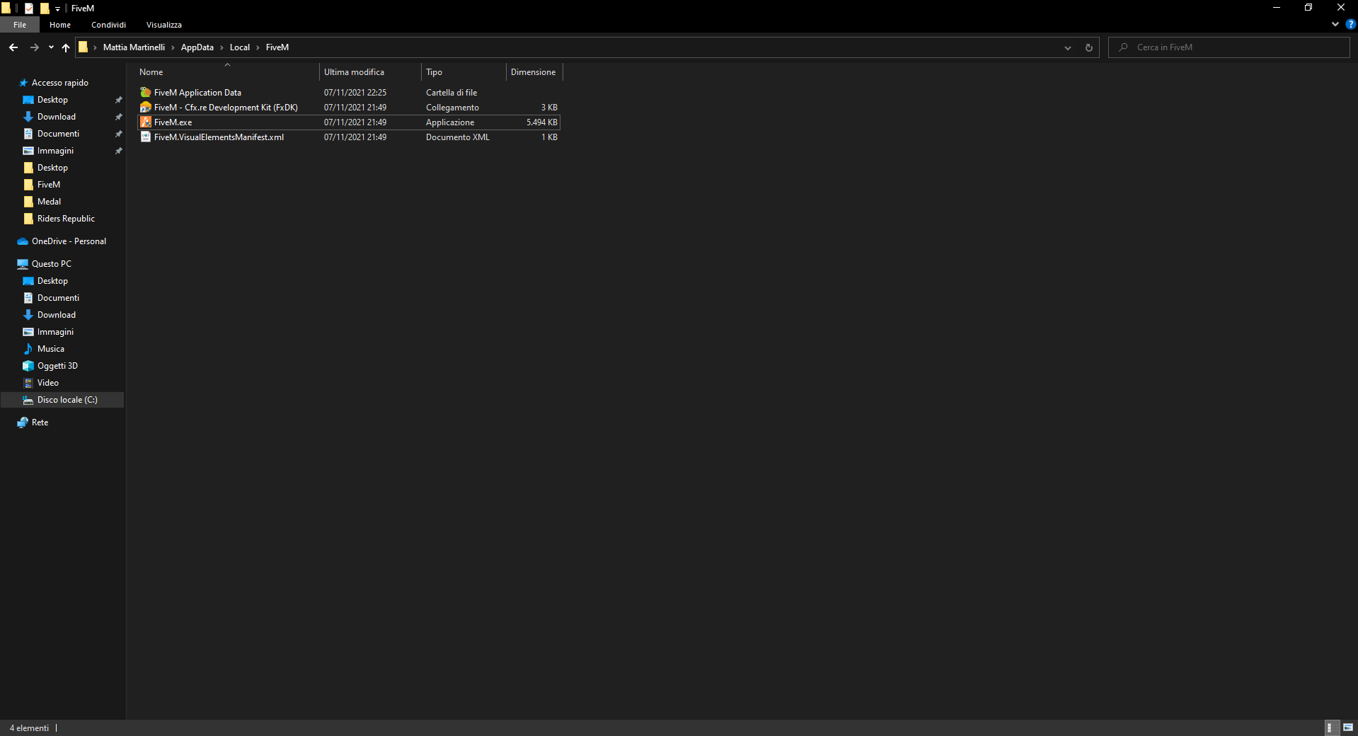Viewport: 1358px width, 736px height.
Task: Go back to the previous folder
Action: click(x=13, y=47)
